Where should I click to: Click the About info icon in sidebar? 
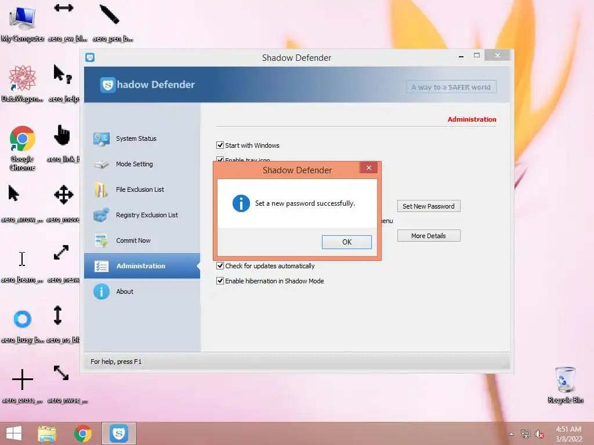point(101,292)
